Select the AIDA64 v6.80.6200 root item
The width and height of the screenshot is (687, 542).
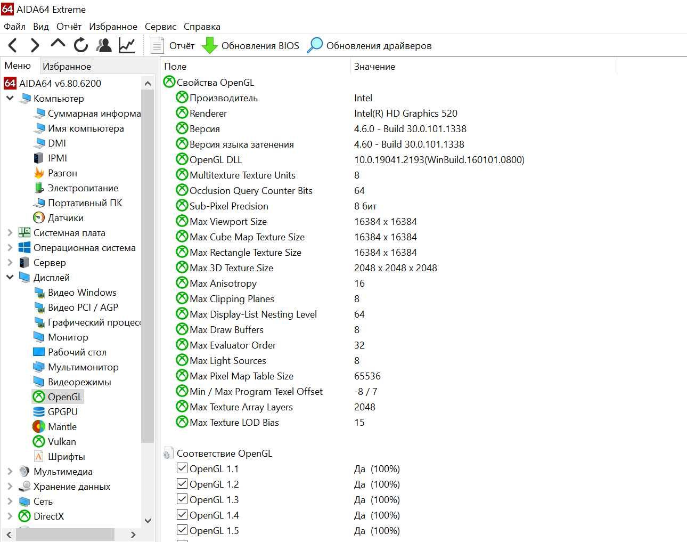(53, 83)
